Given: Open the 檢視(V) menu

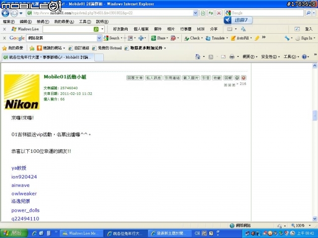Looking at the screenshot, I should [x=43, y=21].
